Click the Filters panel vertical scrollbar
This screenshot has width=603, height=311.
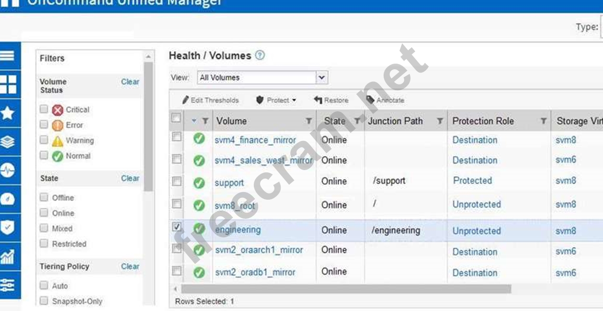coord(148,127)
